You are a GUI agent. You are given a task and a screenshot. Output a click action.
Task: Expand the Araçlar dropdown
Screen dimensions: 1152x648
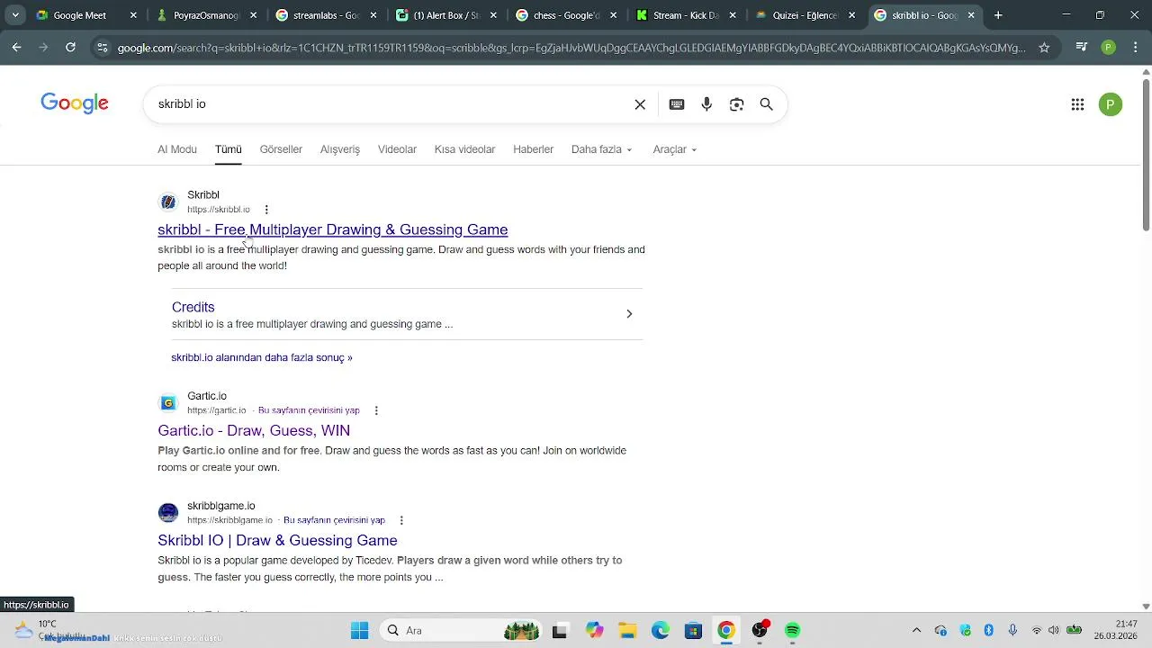coord(675,149)
